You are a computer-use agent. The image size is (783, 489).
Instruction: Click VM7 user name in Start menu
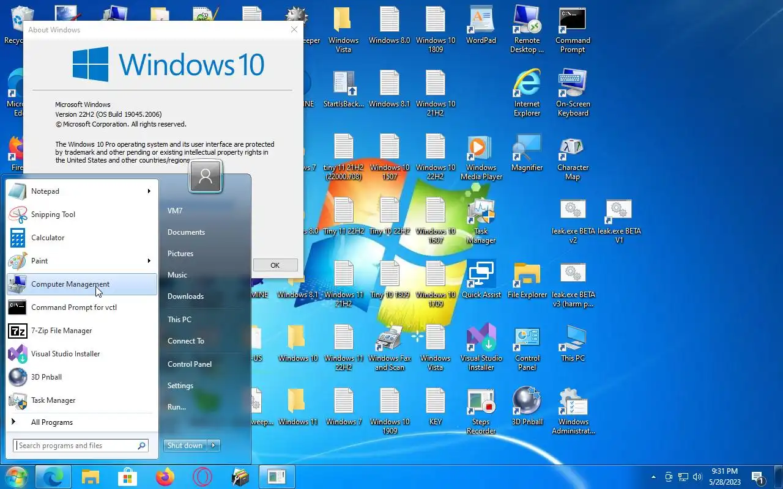click(175, 211)
